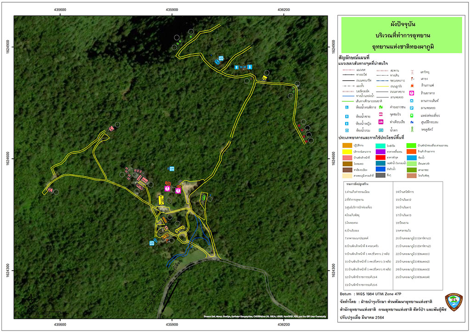The width and height of the screenshot is (470, 332).
Task: Click the heading 'ประเภทอาคารและการใช้ประโยชน์พื้นที่'
Action: click(x=371, y=138)
